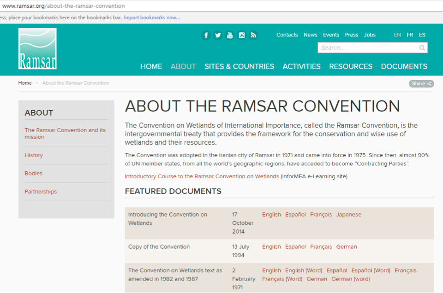Open German amended Convention text
443x293 pixels.
pos(317,279)
